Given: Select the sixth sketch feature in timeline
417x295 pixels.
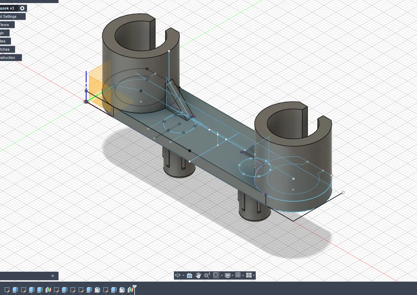Looking at the screenshot, I should tap(106, 290).
